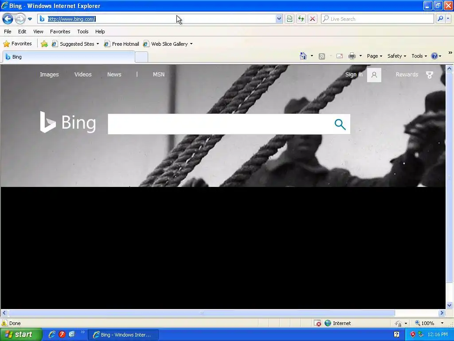This screenshot has width=454, height=341.
Task: Expand the command bar overflow chevron
Action: (x=450, y=53)
